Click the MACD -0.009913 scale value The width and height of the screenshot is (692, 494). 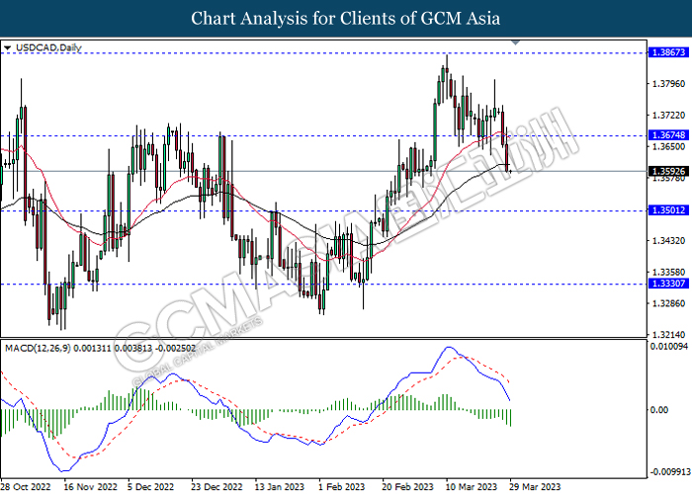tap(670, 472)
